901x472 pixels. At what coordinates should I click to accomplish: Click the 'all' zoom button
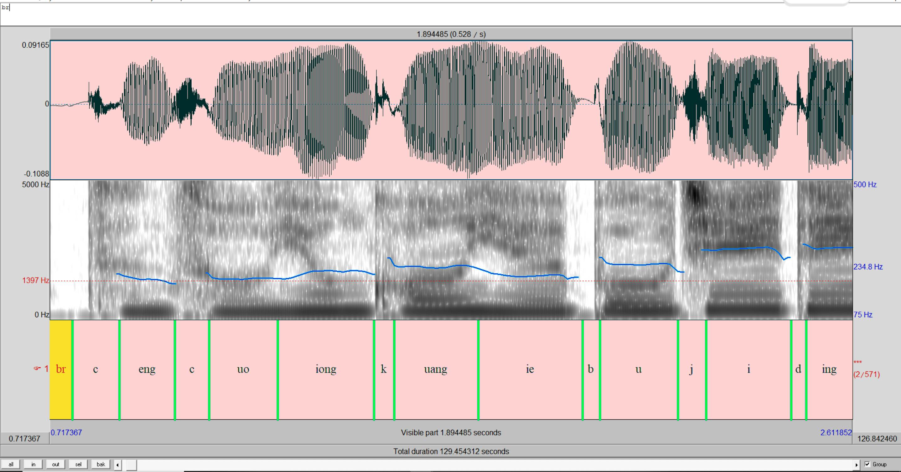click(x=11, y=464)
